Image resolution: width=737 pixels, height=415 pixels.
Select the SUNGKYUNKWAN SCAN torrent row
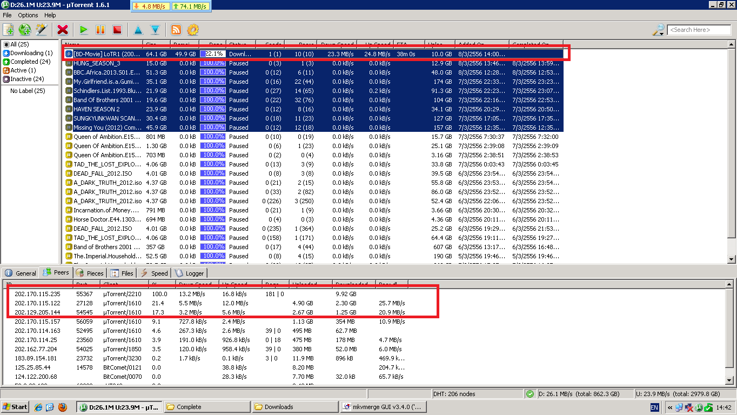[x=313, y=118]
